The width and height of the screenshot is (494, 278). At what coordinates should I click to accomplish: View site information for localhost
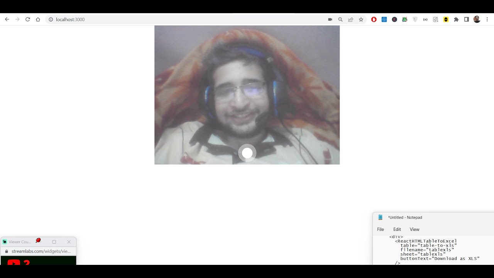(x=51, y=19)
